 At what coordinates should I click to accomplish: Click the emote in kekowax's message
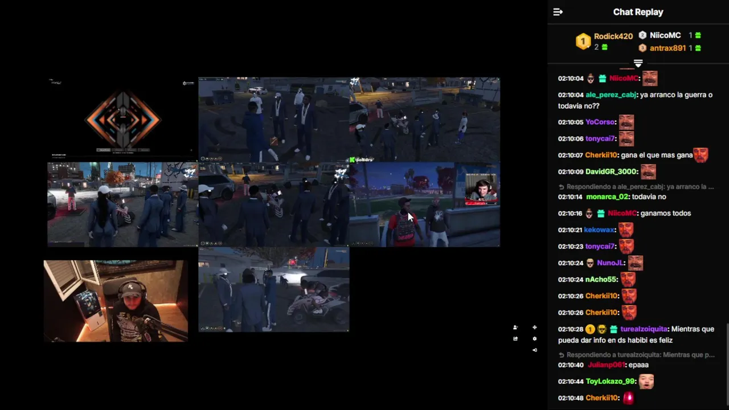626,230
